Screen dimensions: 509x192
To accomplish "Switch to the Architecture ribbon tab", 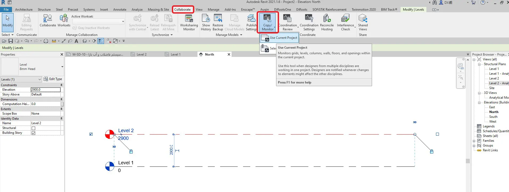I will coord(24,9).
